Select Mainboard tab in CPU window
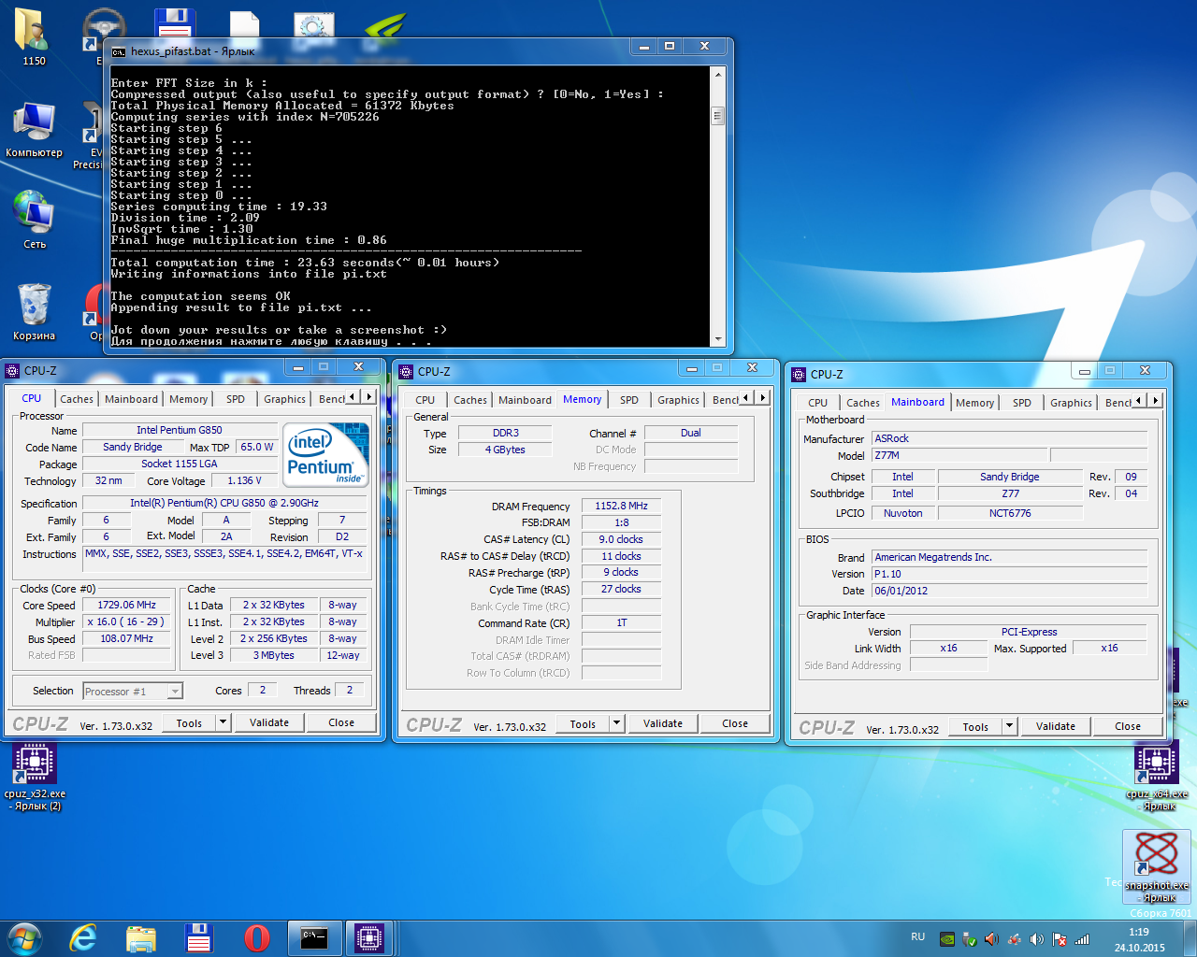 [131, 399]
